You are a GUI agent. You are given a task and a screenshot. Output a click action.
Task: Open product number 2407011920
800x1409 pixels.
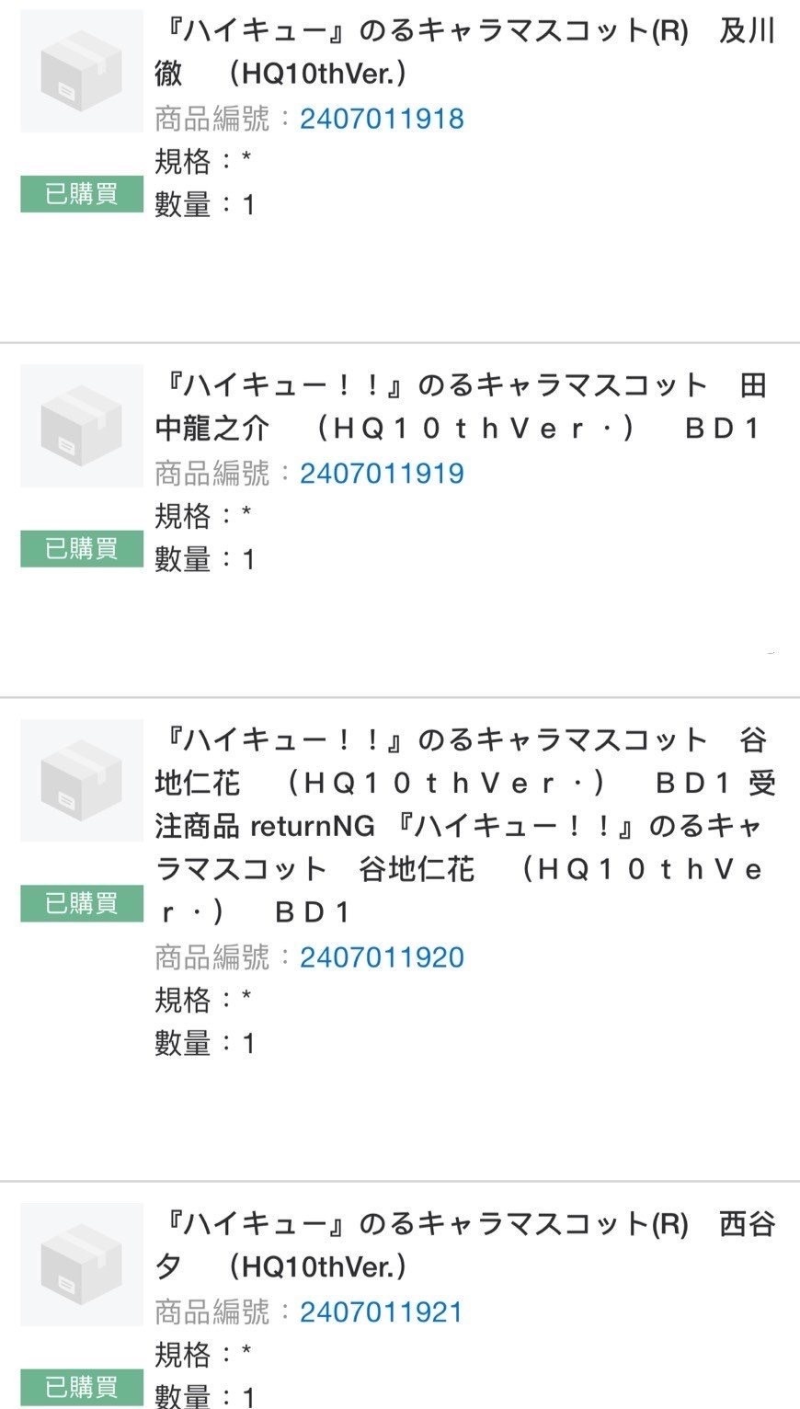pyautogui.click(x=382, y=957)
